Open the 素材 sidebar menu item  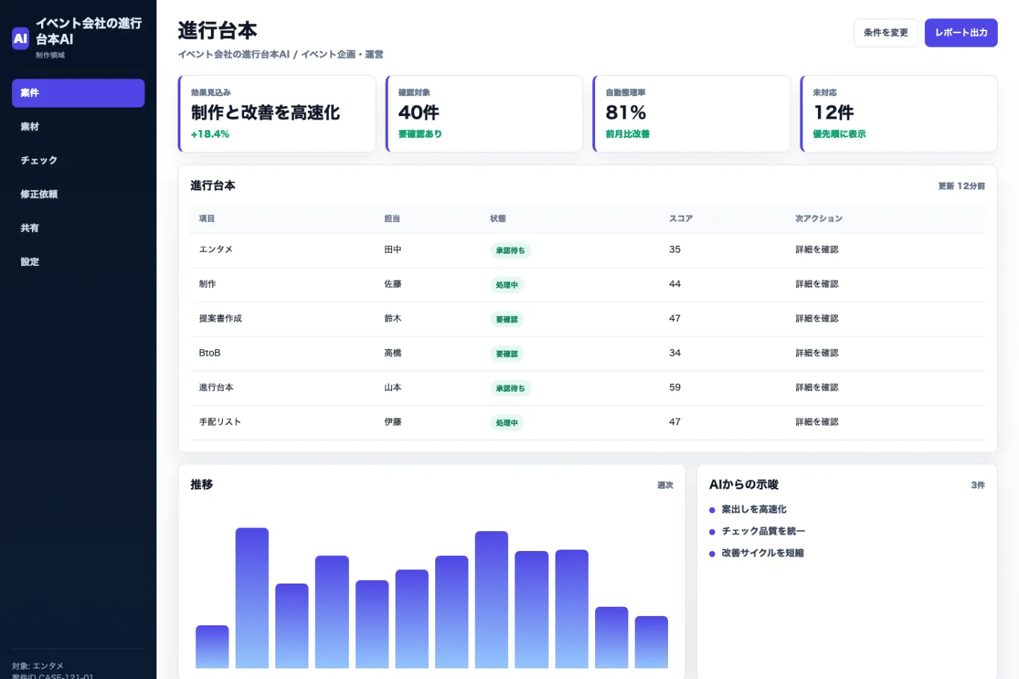[78, 127]
